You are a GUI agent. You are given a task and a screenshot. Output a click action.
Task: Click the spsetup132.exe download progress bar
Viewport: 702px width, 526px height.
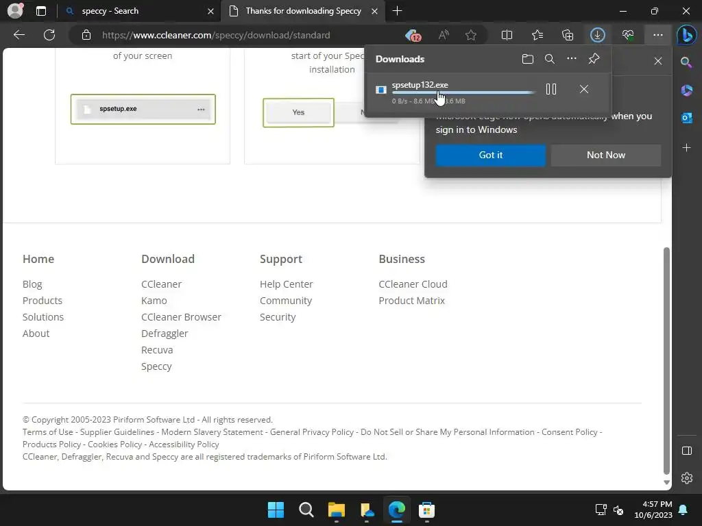463,92
